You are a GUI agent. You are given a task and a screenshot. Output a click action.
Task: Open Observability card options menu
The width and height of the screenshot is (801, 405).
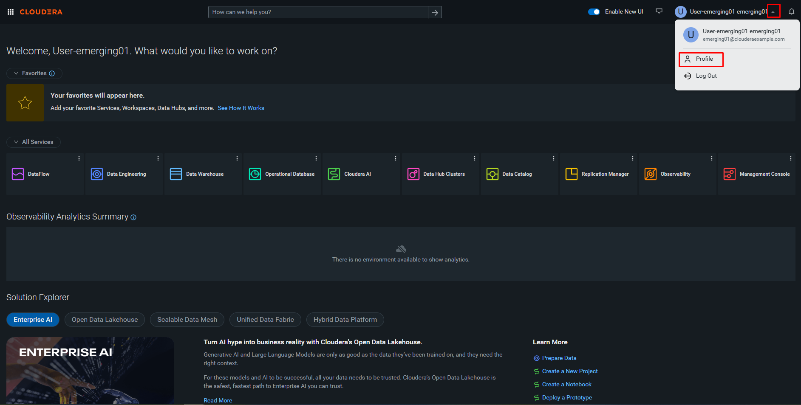tap(712, 158)
